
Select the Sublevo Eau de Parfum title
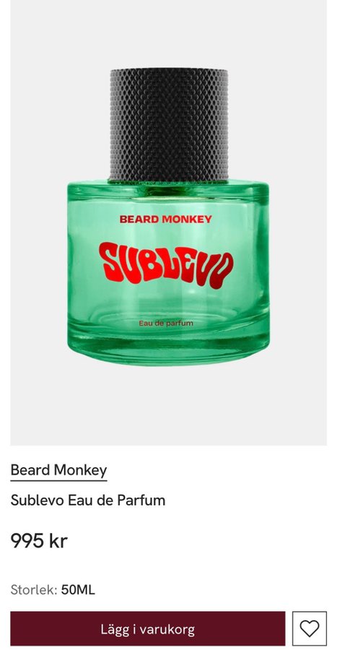pyautogui.click(x=88, y=500)
